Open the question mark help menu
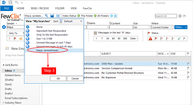Image resolution: width=193 pixels, height=105 pixels. (x=185, y=16)
